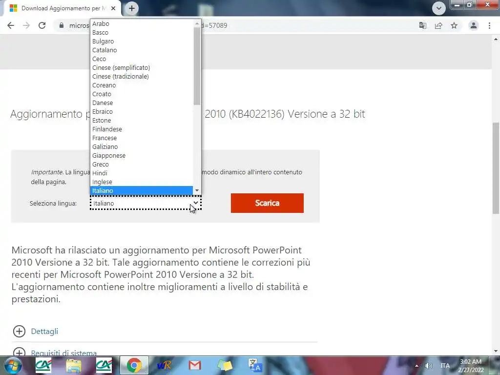Select Cinese (tradizionale) option
This screenshot has width=500, height=375.
[x=142, y=76]
